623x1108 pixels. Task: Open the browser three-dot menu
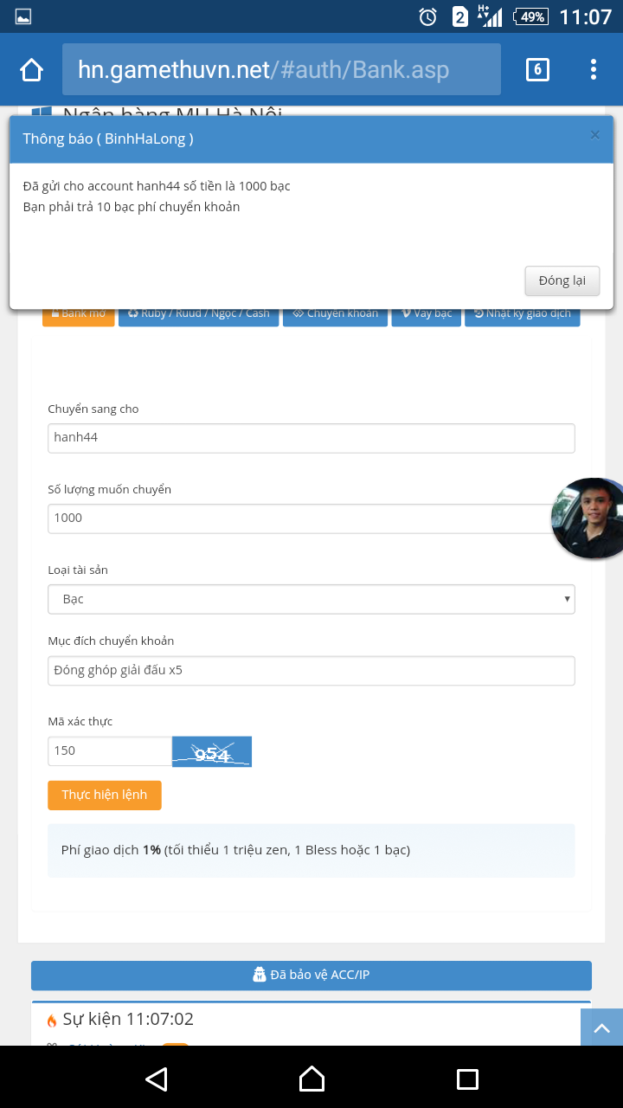tap(594, 70)
